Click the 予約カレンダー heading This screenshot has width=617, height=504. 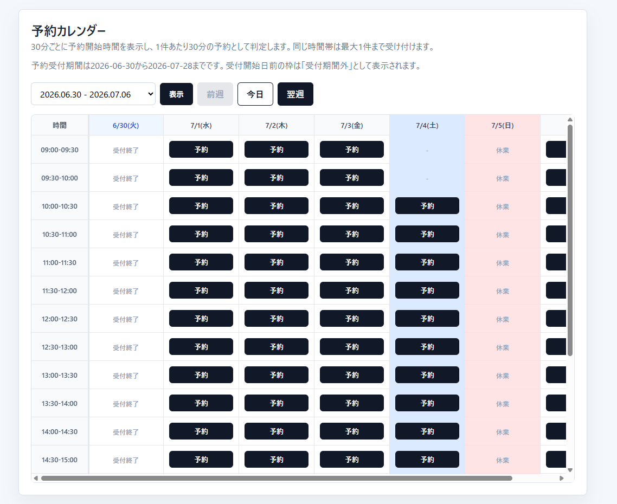(x=69, y=30)
